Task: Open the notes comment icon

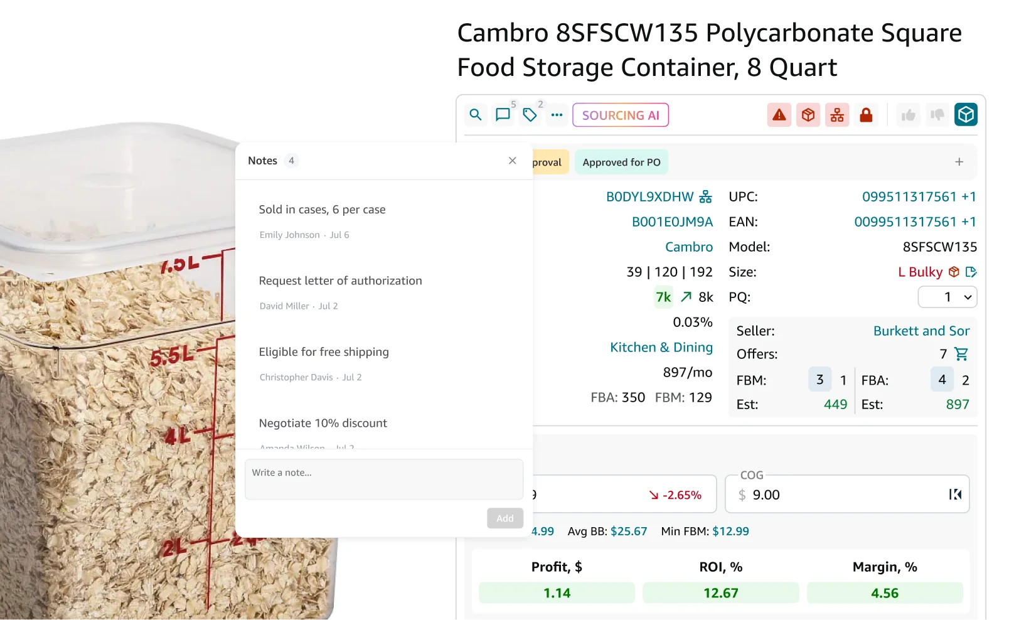Action: point(503,115)
